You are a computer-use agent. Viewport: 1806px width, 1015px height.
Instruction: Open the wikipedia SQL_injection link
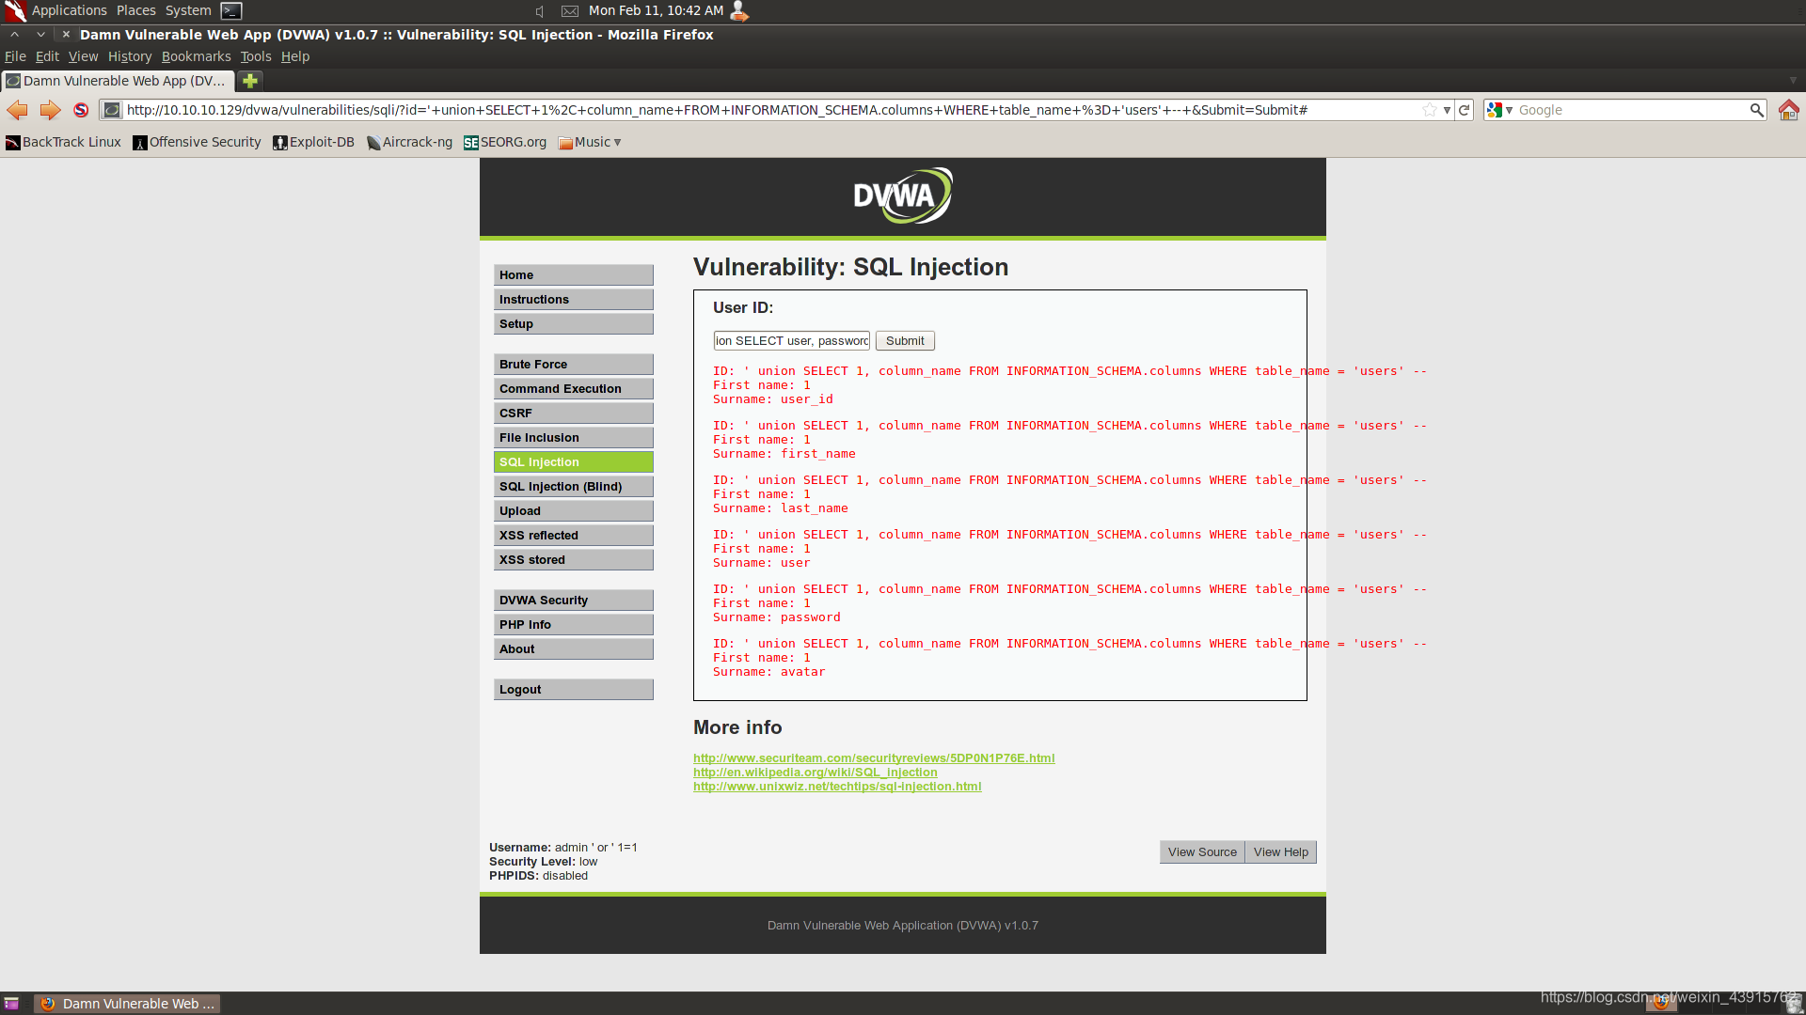point(816,772)
